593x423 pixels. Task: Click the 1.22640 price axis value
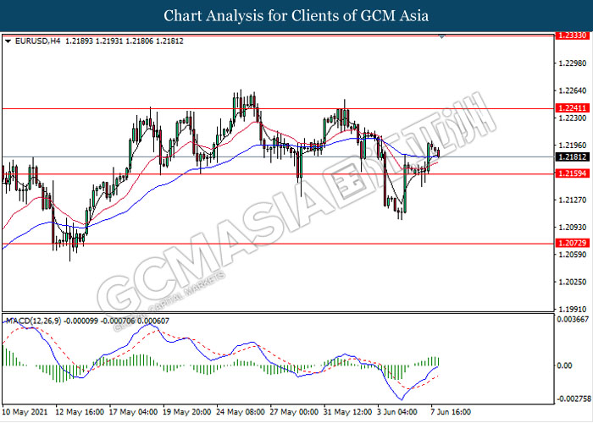(x=572, y=91)
